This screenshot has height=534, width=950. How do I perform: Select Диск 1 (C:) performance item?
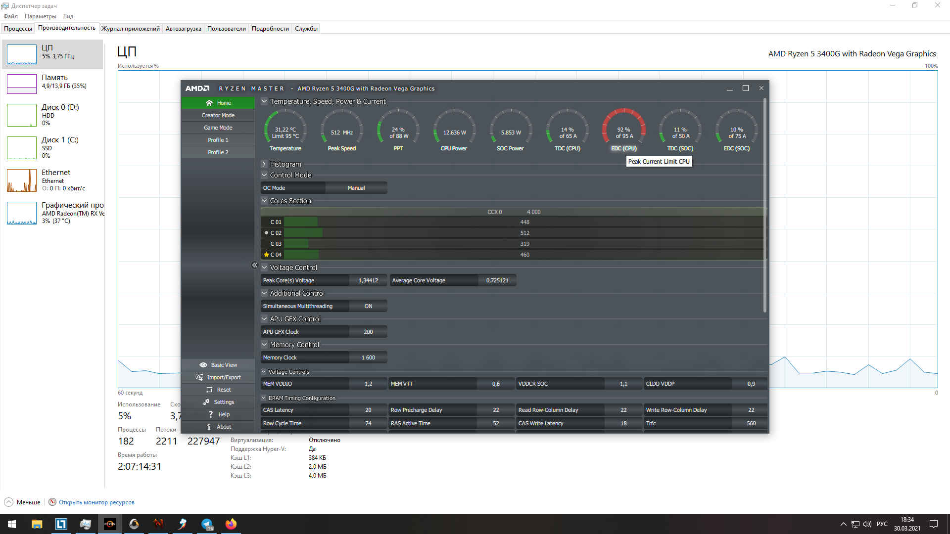tap(52, 147)
